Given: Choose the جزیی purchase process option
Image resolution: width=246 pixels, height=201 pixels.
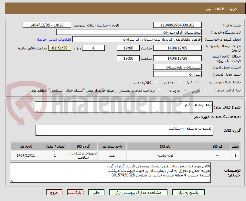Looking at the screenshot, I should 205,90.
